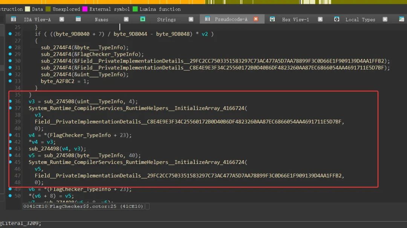Switch to the Local Types tab
The image size is (407, 228).
click(x=360, y=20)
